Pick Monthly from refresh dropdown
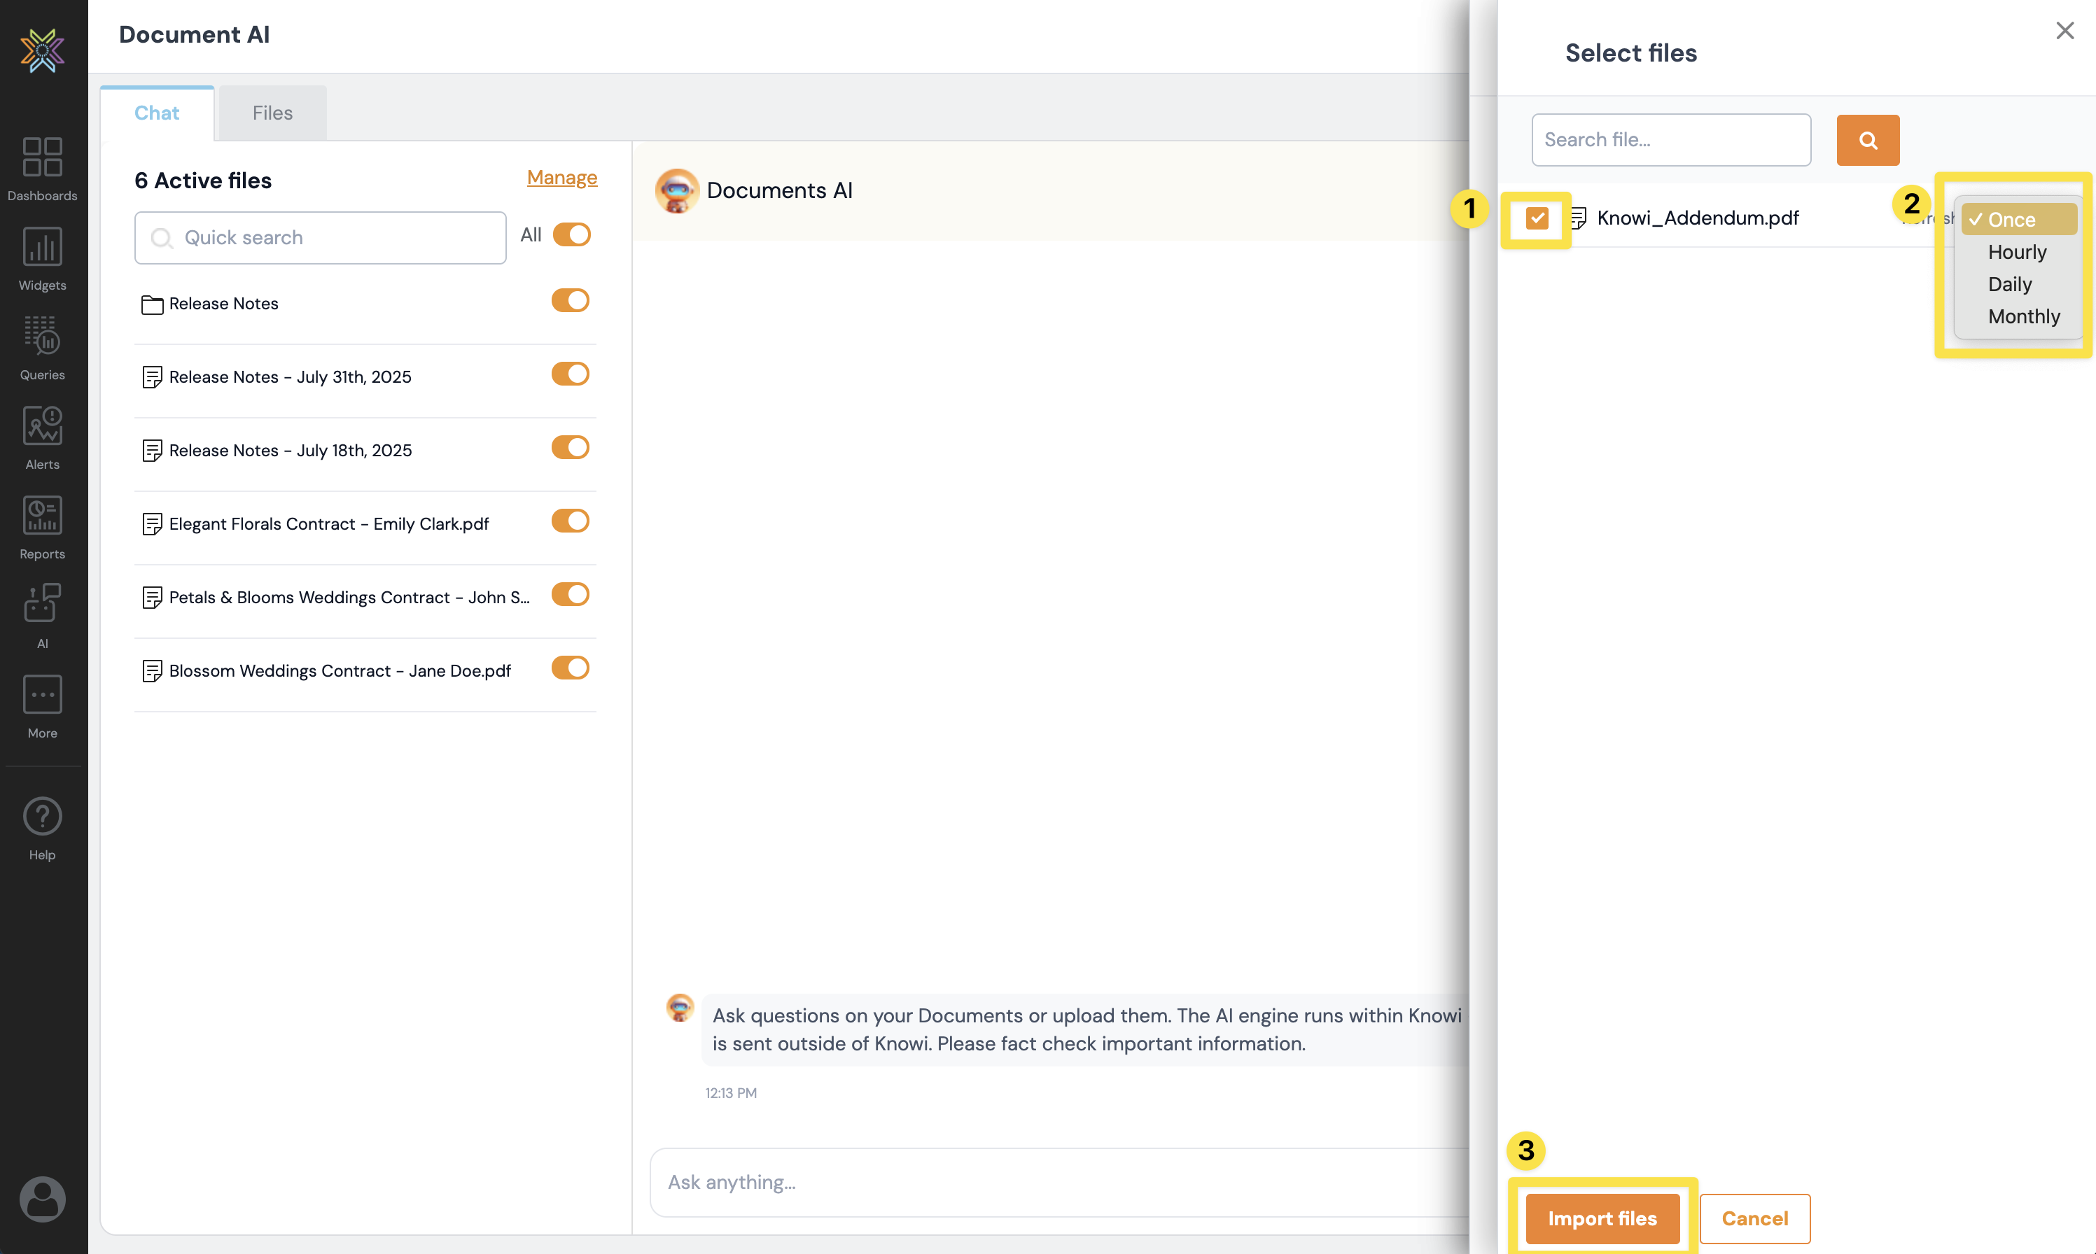This screenshot has width=2096, height=1254. (2023, 316)
